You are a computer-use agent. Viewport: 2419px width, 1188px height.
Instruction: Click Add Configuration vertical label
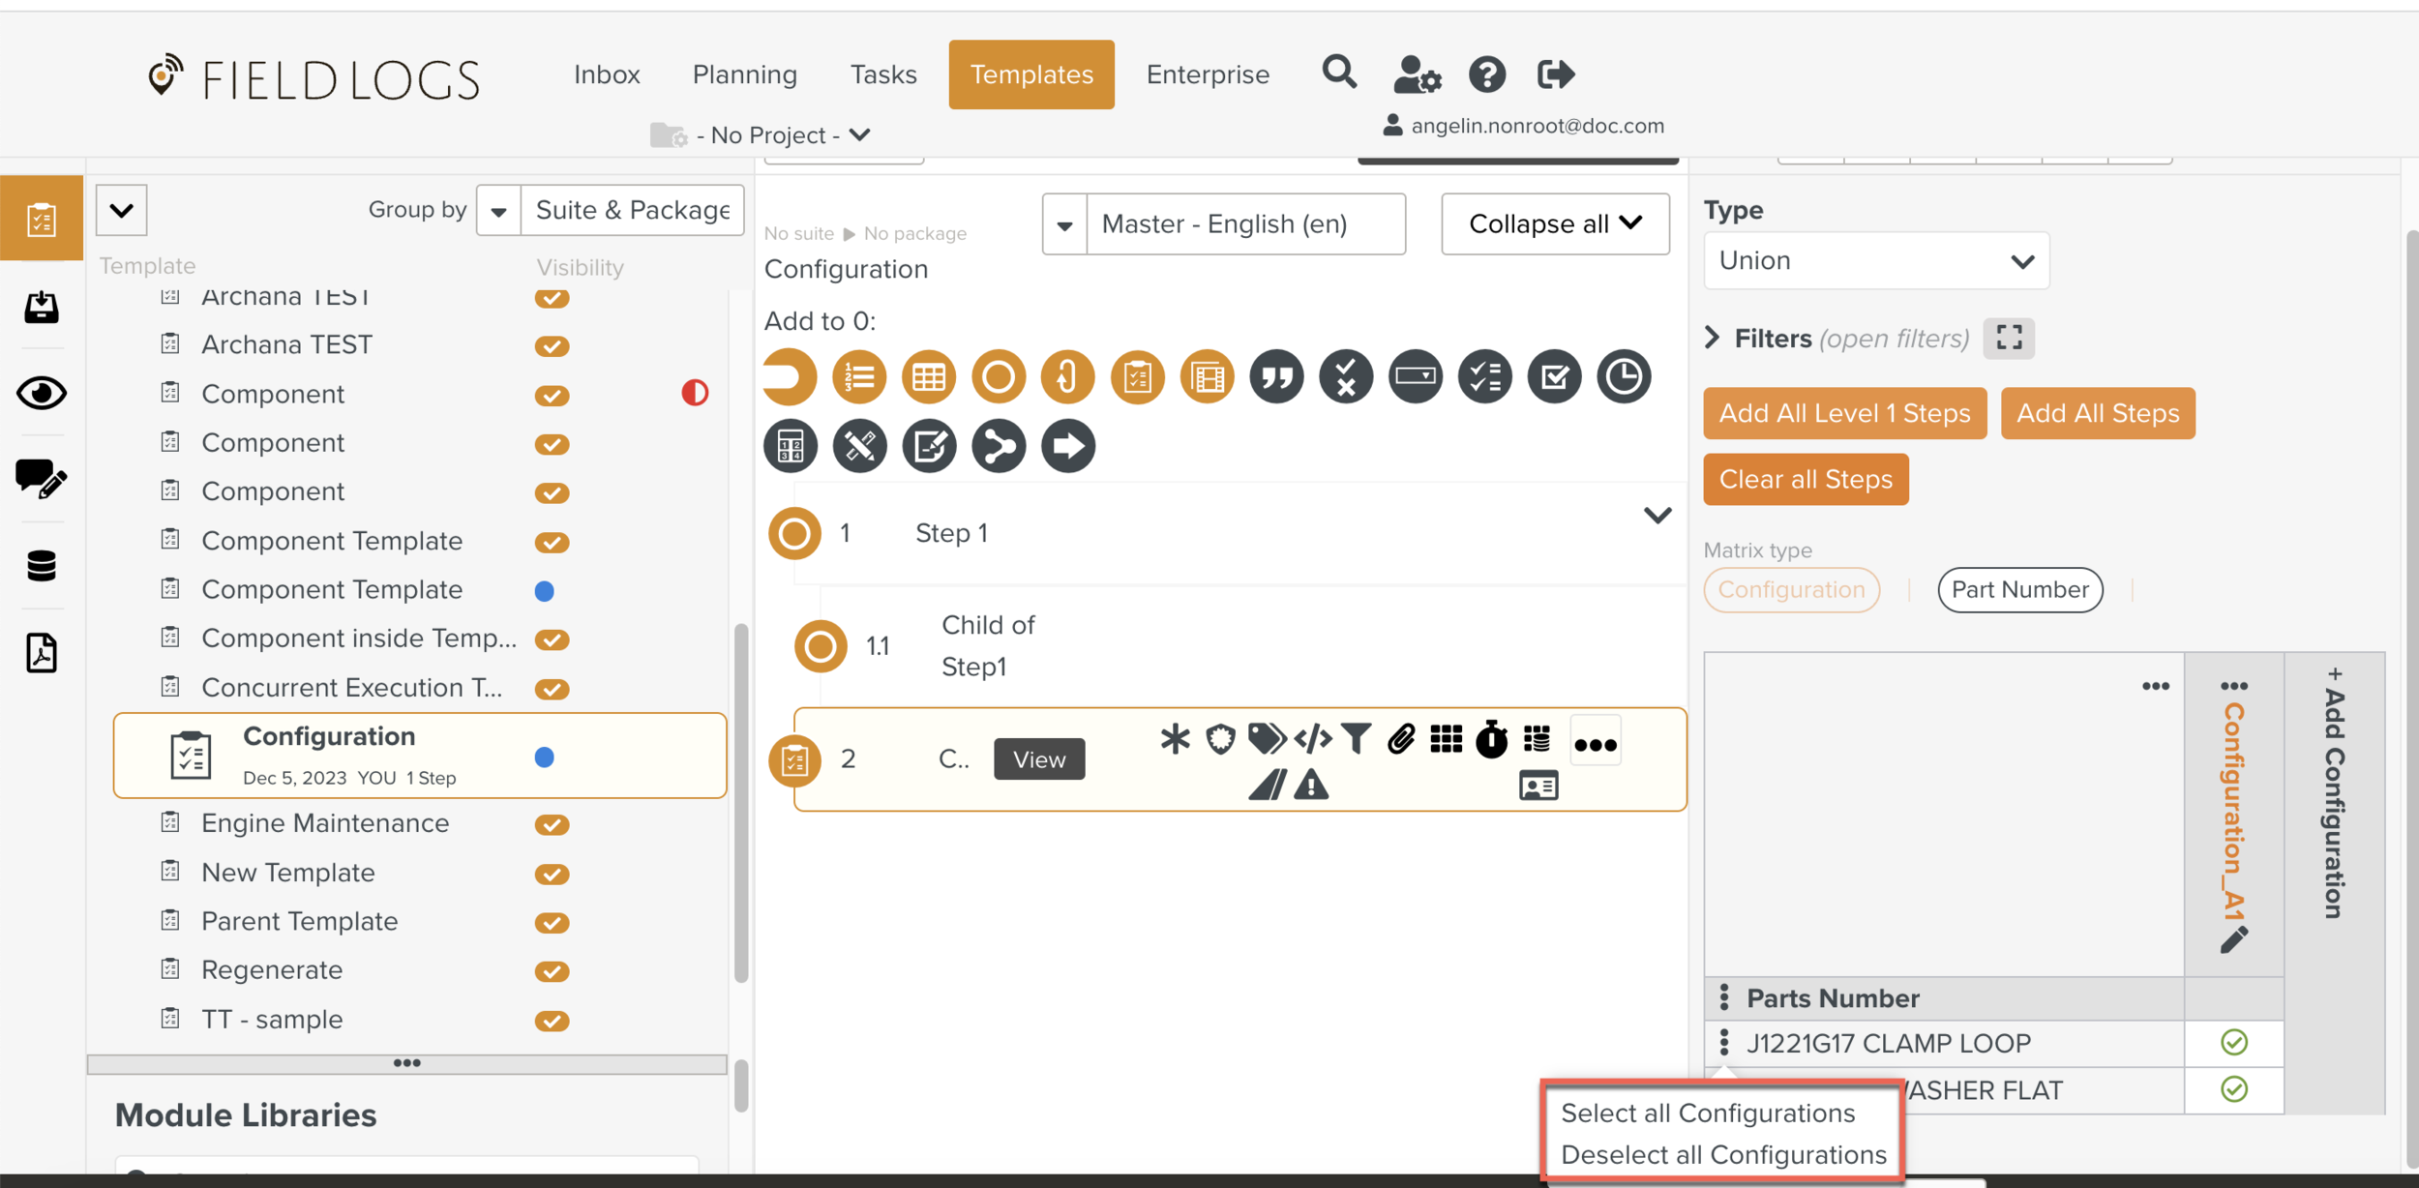2334,791
